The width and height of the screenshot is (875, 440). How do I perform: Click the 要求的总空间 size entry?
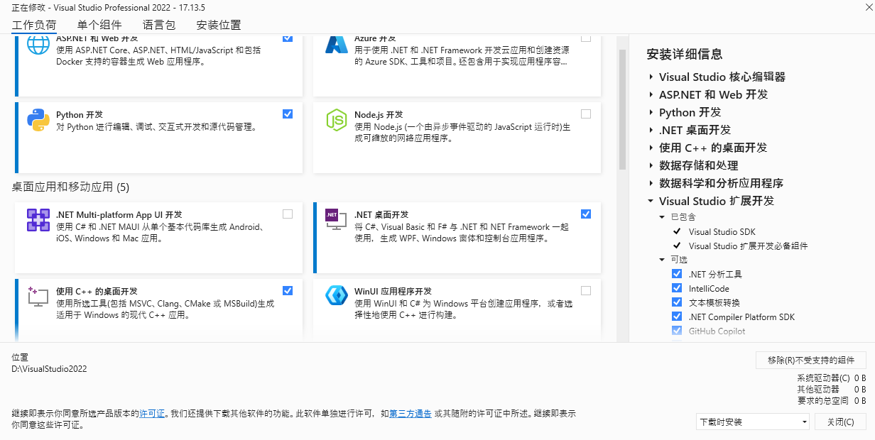pyautogui.click(x=831, y=400)
